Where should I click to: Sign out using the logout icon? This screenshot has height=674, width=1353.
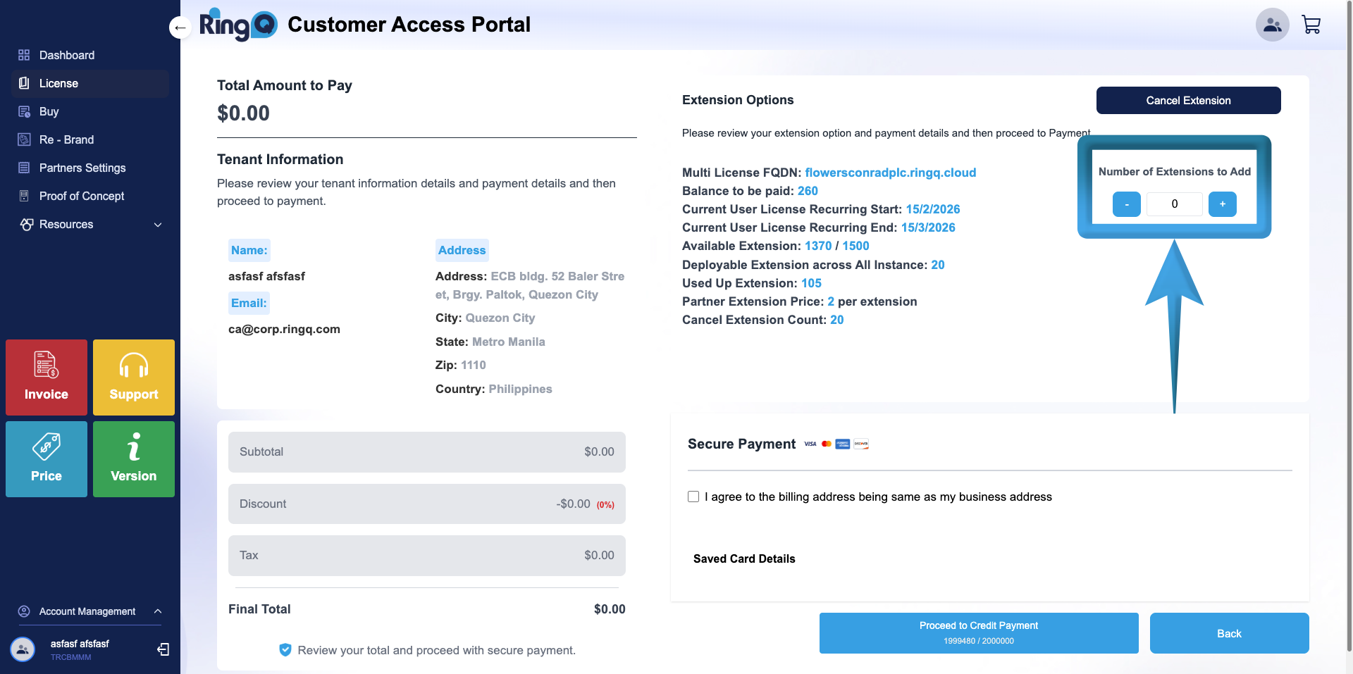163,649
